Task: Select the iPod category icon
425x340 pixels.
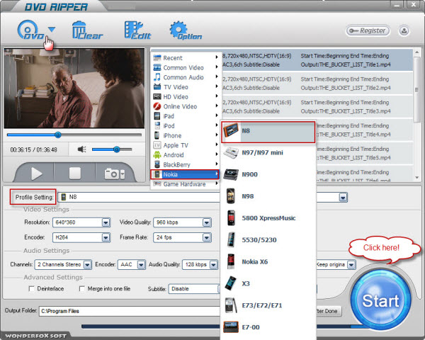Action: pos(157,126)
